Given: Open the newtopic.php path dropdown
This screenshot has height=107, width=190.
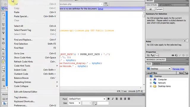Looking at the screenshot, I should pos(102,4).
